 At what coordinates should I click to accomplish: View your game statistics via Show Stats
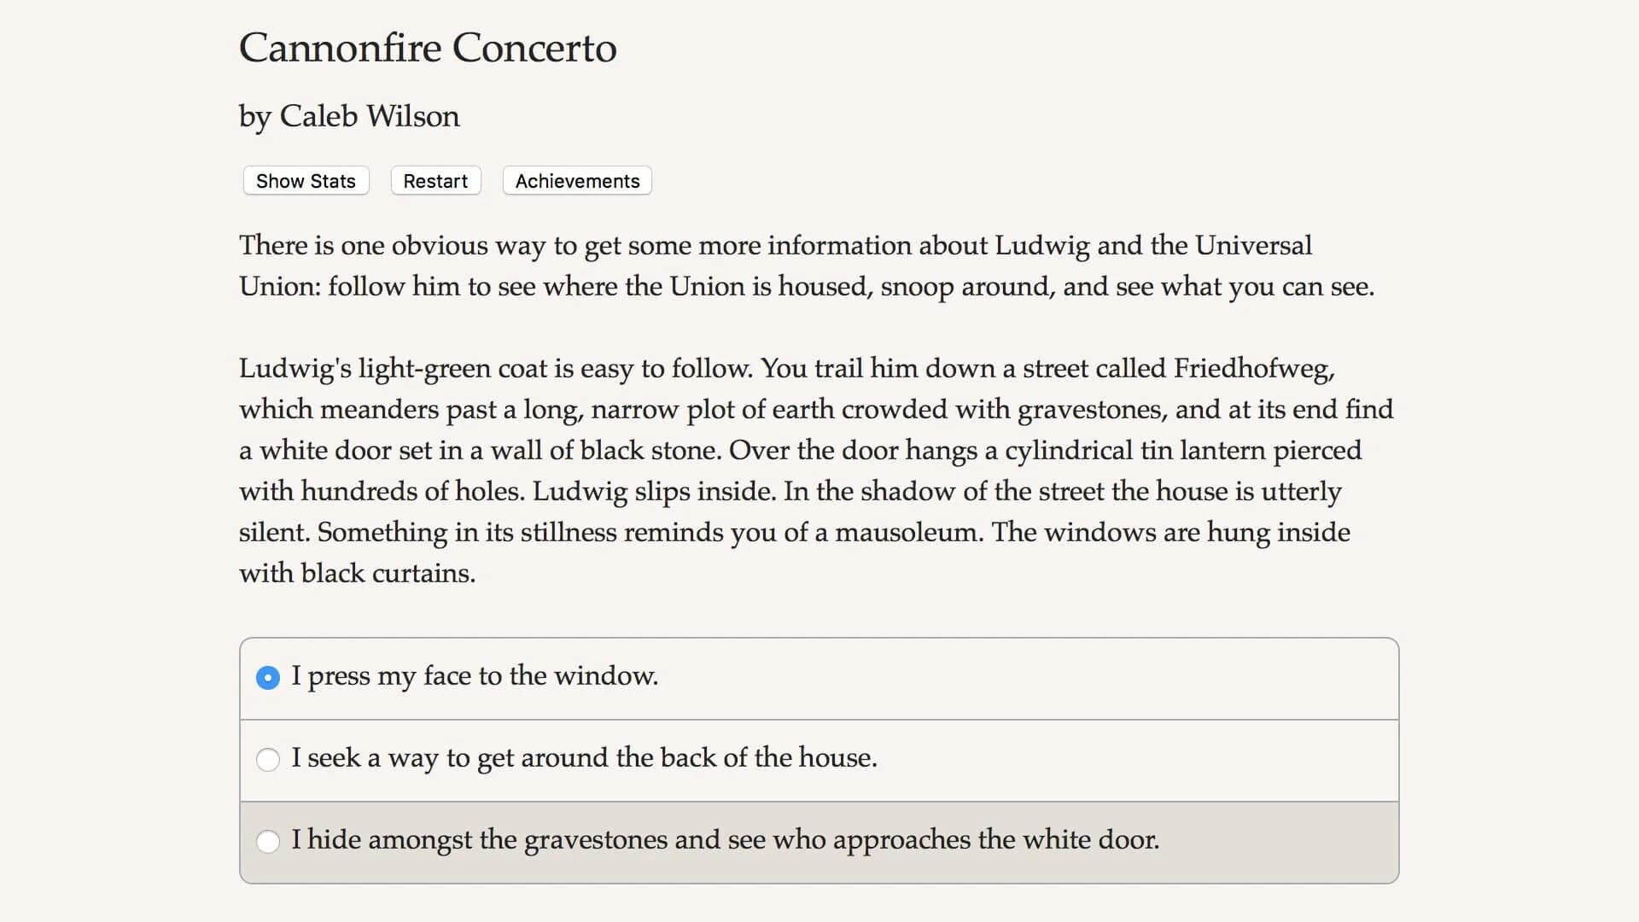coord(305,180)
